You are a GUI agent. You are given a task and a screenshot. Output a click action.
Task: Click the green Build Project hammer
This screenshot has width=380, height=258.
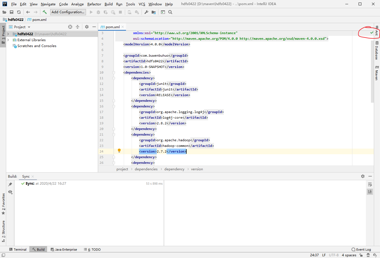[45, 12]
